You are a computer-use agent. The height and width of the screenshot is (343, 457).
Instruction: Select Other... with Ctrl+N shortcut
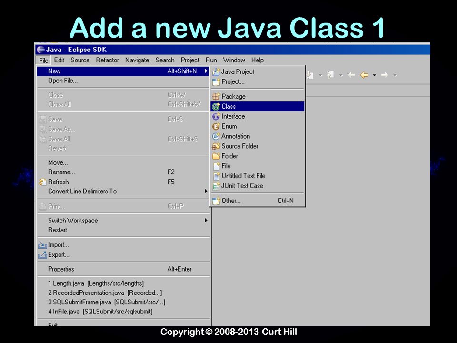(258, 201)
